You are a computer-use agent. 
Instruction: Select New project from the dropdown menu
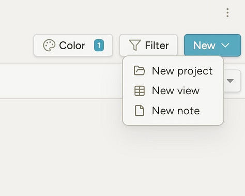click(x=173, y=71)
